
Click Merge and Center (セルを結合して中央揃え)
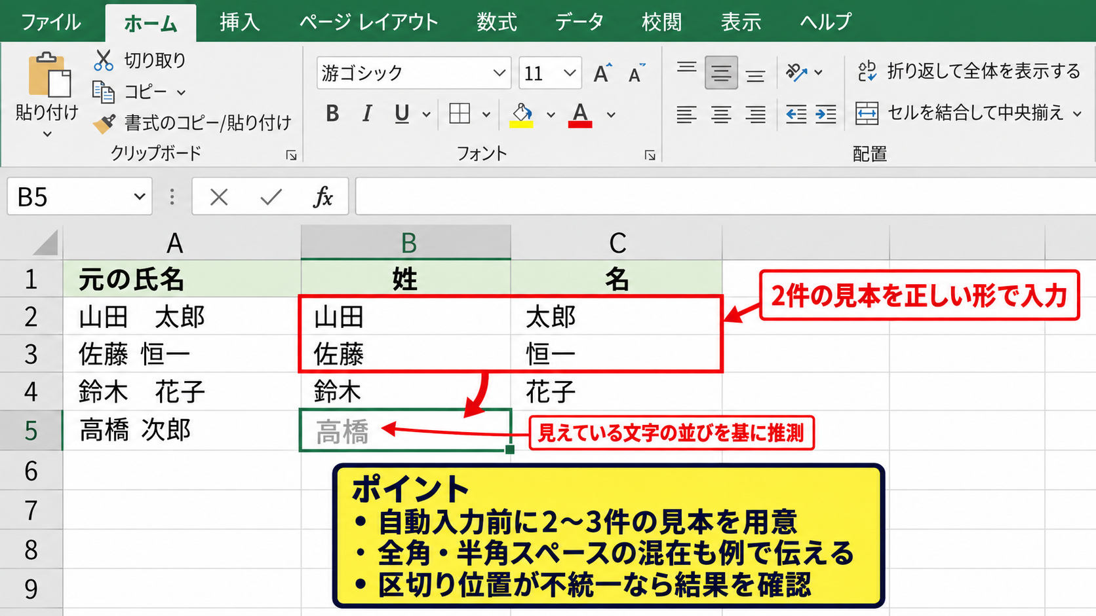coord(959,113)
